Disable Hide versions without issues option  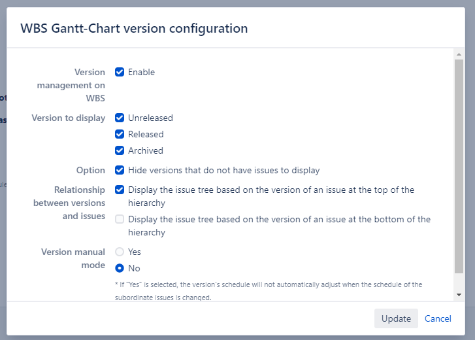click(120, 170)
